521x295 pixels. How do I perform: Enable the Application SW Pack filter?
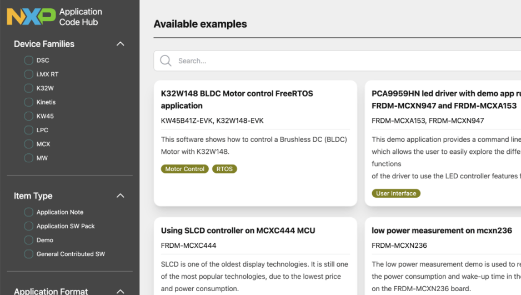(x=28, y=226)
